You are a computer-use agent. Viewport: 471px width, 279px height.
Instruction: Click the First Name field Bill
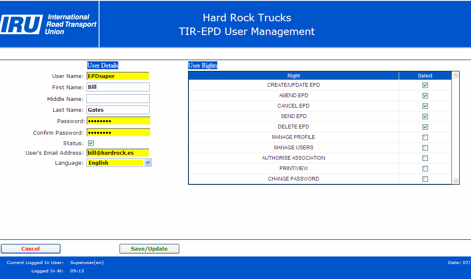118,87
